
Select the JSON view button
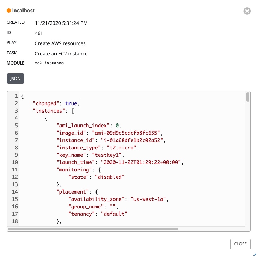pyautogui.click(x=15, y=79)
